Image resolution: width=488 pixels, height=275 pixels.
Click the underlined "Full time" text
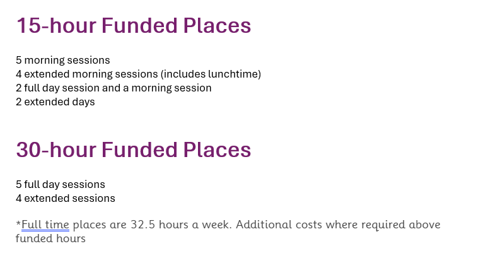45,225
